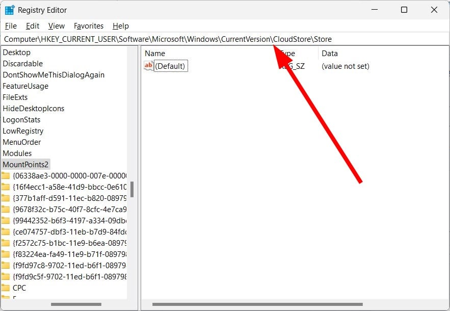The width and height of the screenshot is (450, 311).
Task: Click folder icon for {06338ae3-0000-0000-007e key
Action: [6, 176]
